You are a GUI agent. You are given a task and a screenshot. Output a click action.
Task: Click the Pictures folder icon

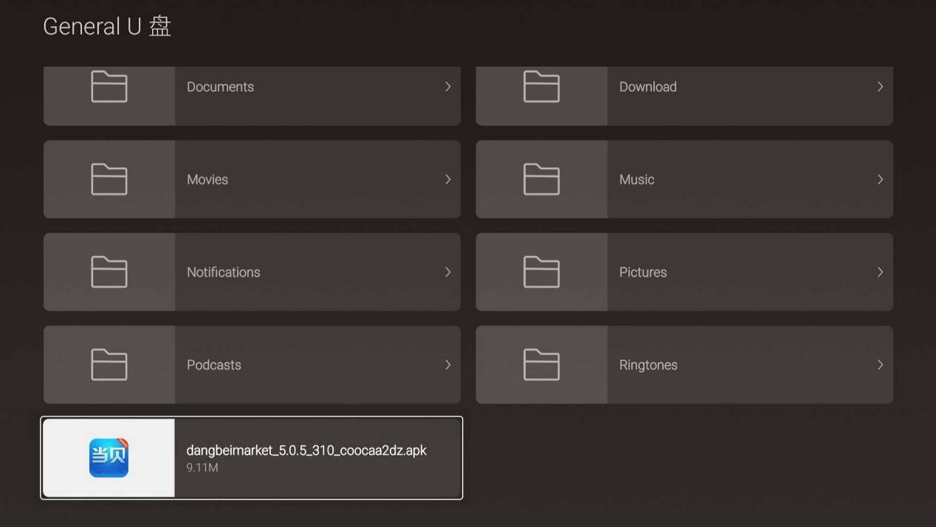[541, 272]
